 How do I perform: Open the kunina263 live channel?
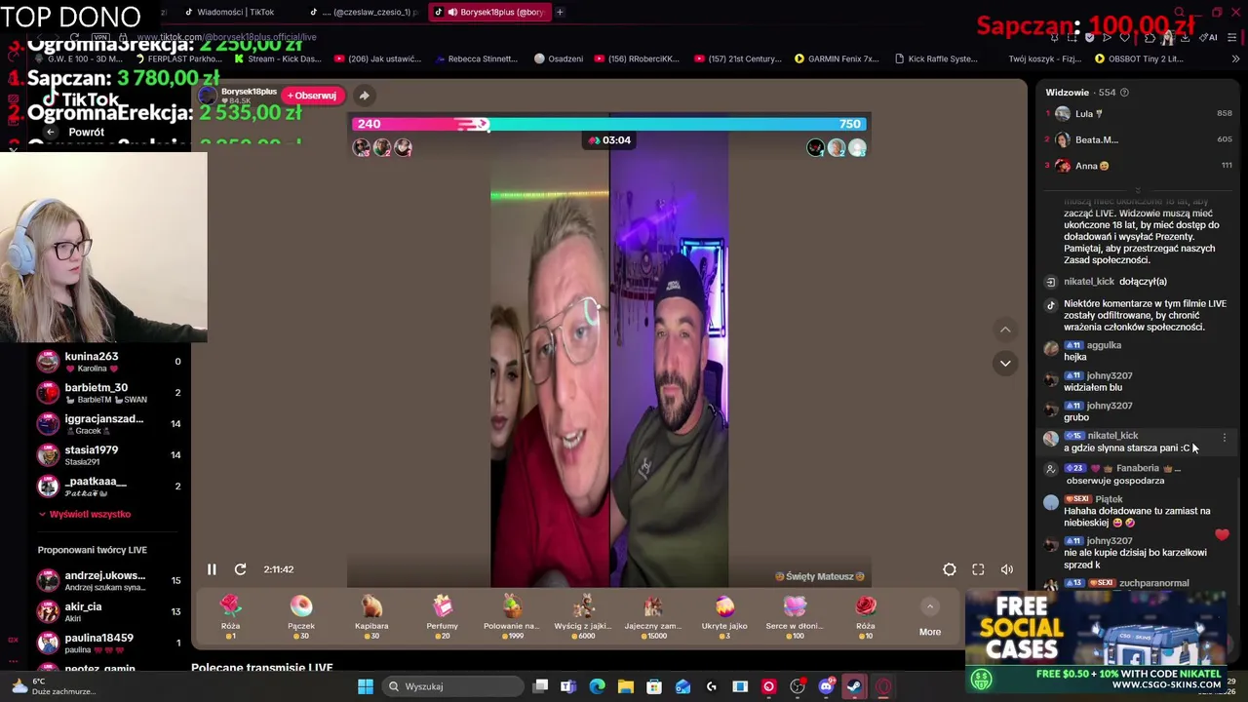click(x=107, y=362)
